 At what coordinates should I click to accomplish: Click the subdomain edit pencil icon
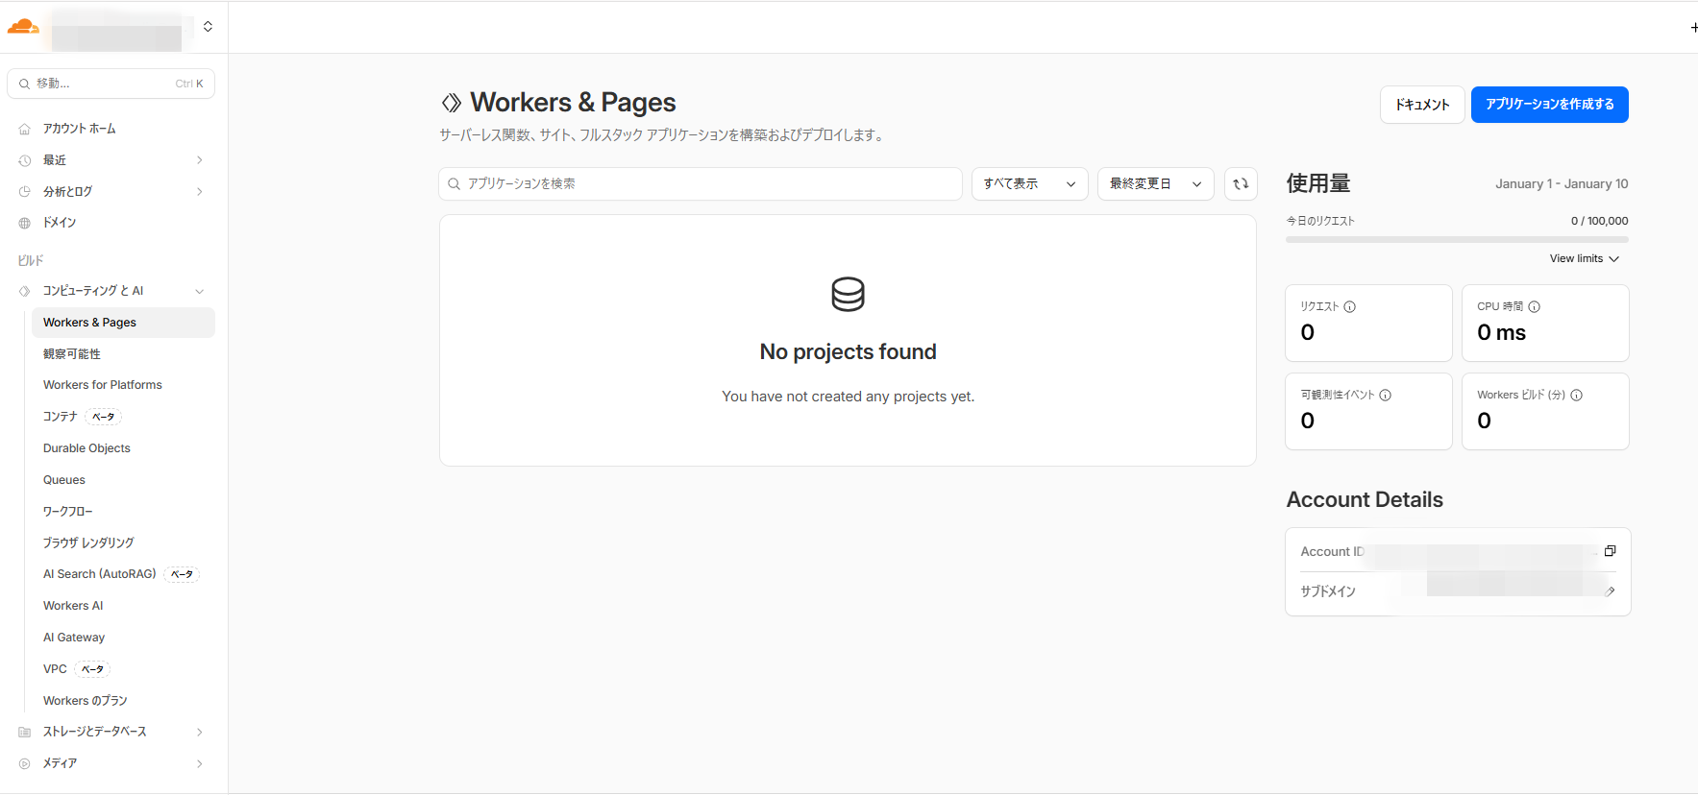click(x=1610, y=591)
